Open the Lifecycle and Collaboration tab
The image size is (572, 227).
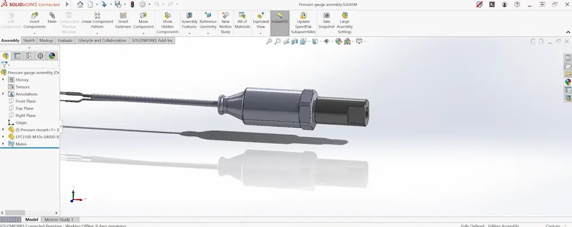102,40
